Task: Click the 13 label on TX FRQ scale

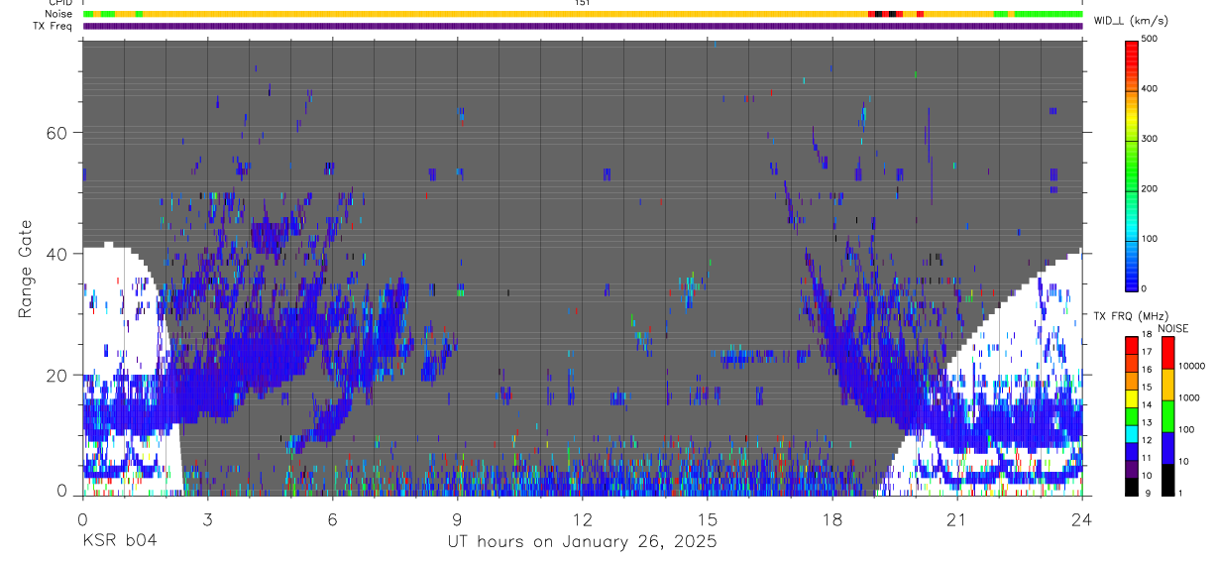Action: coord(1147,423)
